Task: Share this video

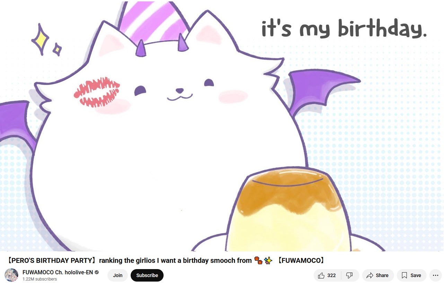Action: tap(378, 275)
